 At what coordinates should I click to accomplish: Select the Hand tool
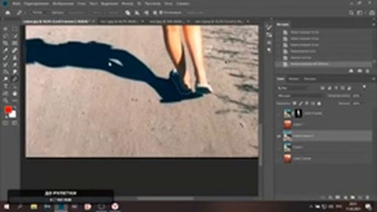pyautogui.click(x=15, y=94)
